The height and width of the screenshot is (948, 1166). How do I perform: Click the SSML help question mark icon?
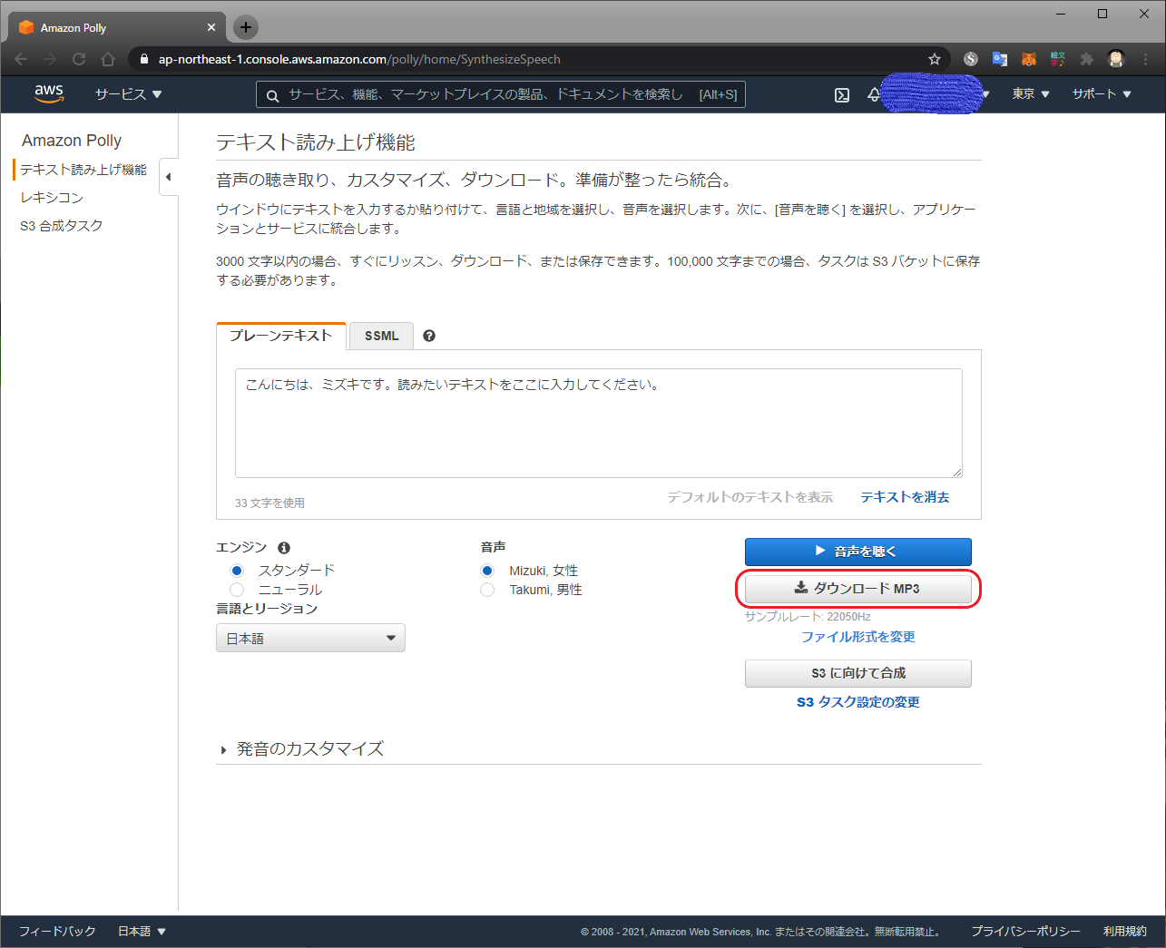point(429,336)
